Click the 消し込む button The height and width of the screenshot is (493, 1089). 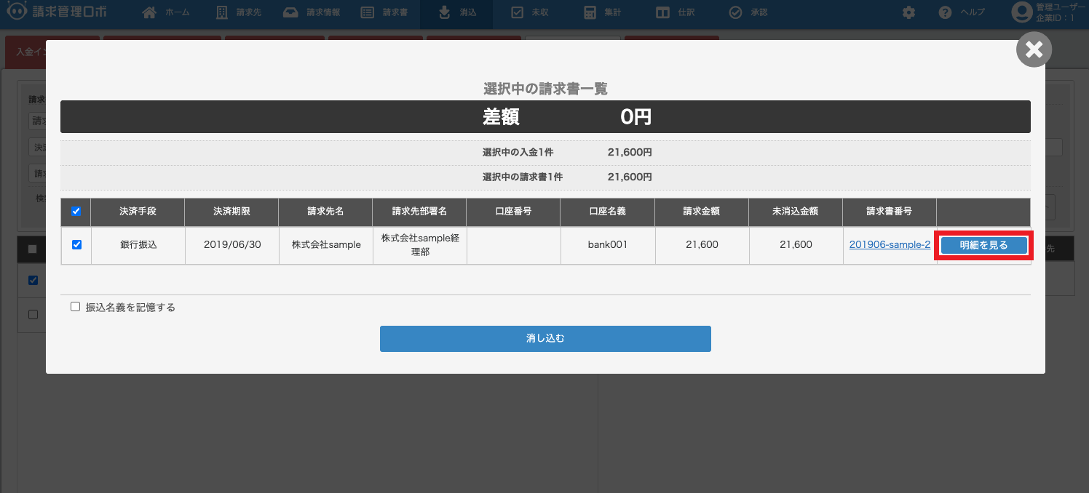point(545,339)
